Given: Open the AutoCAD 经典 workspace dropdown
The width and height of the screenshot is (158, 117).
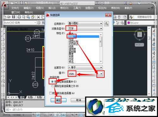Looking at the screenshot, I should [x=20, y=23].
